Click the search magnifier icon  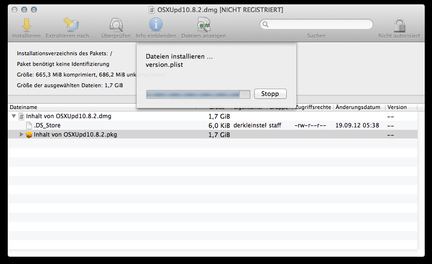[265, 24]
